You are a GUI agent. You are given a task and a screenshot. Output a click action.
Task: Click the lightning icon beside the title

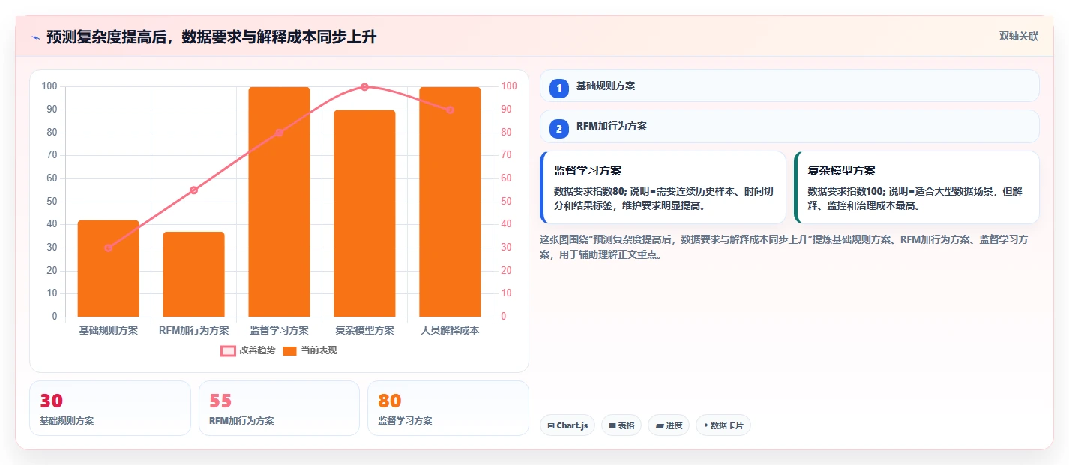[x=35, y=37]
